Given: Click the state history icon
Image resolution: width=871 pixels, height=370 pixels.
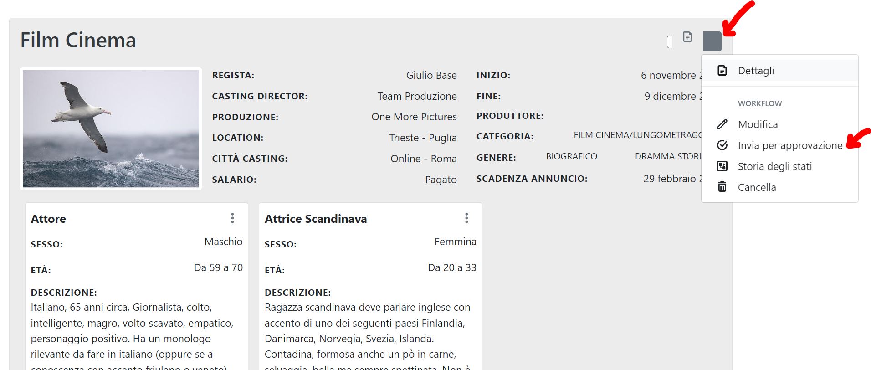Looking at the screenshot, I should coord(722,166).
